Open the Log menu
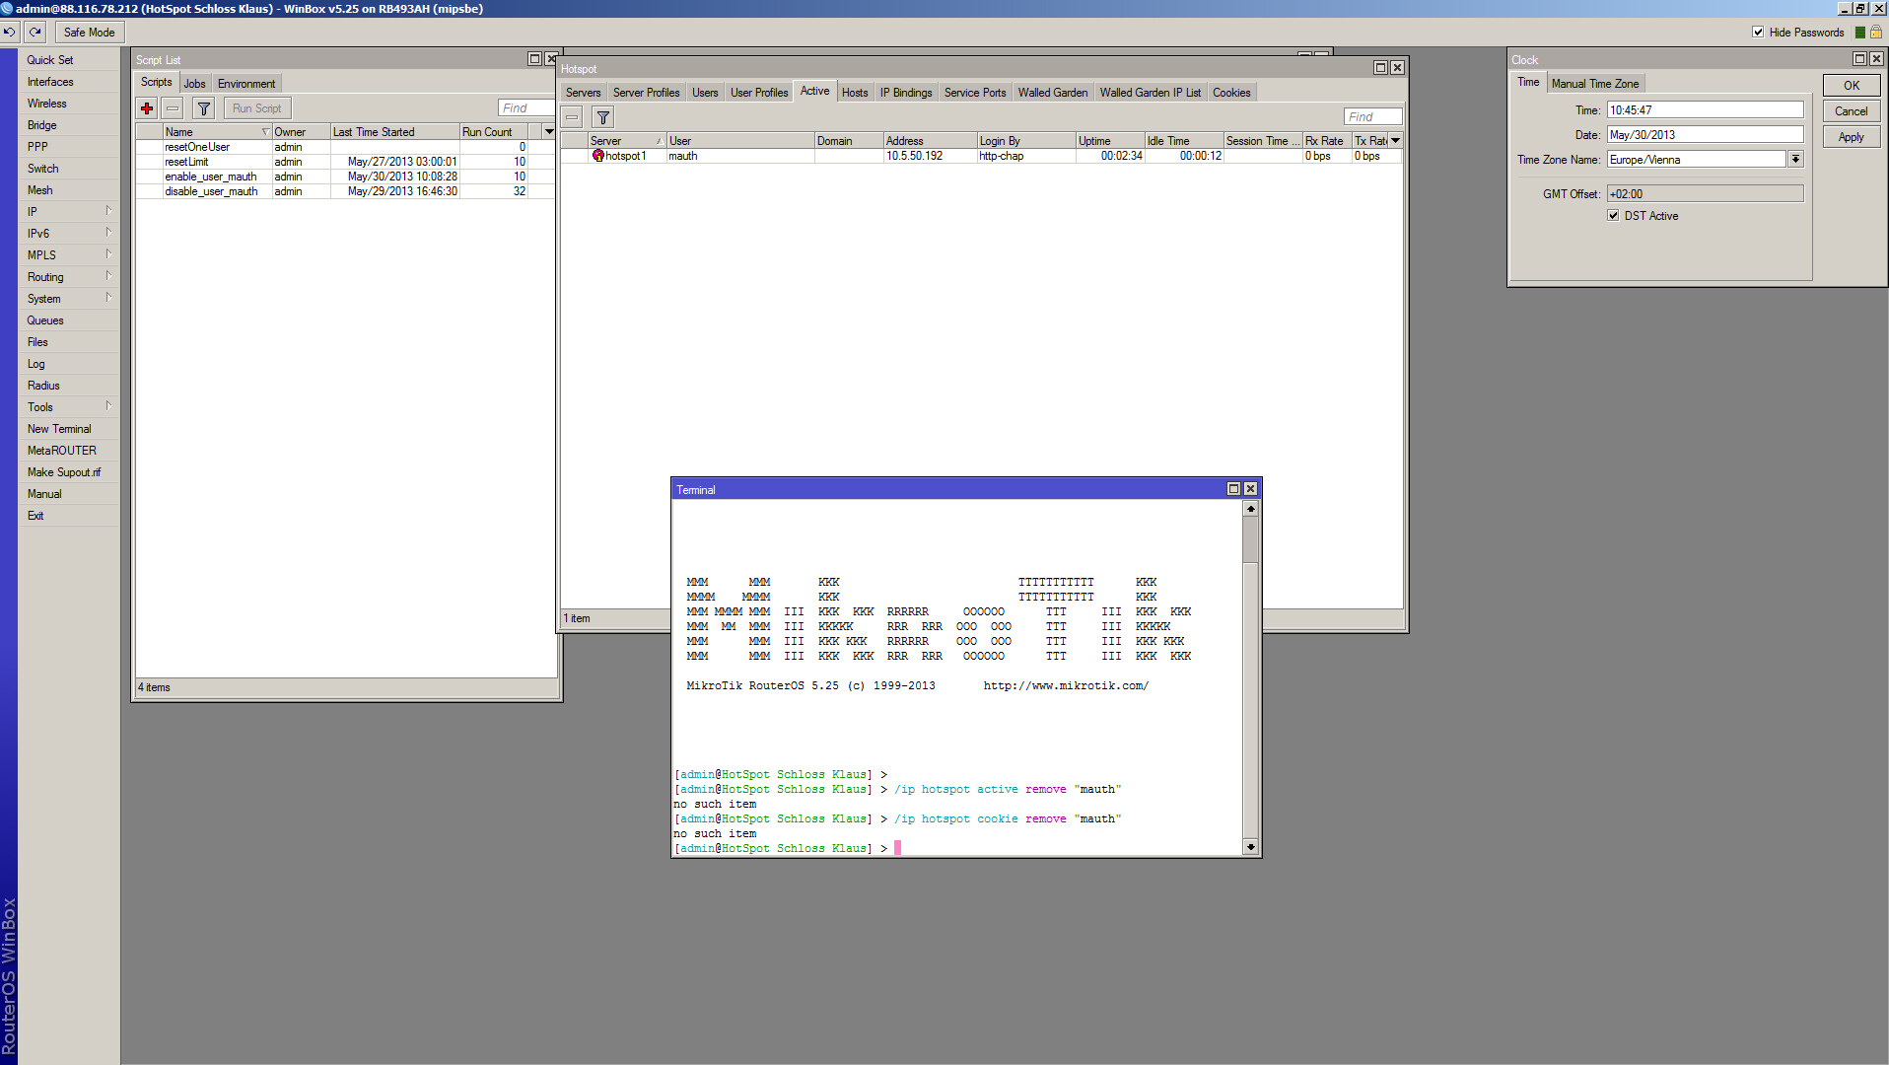The height and width of the screenshot is (1065, 1889). tap(68, 364)
